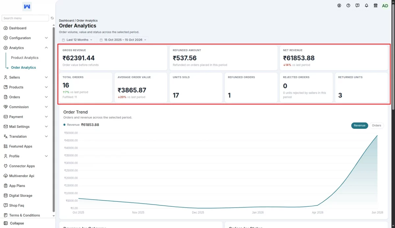
Task: Open Product Analytics submenu item
Action: point(25,58)
